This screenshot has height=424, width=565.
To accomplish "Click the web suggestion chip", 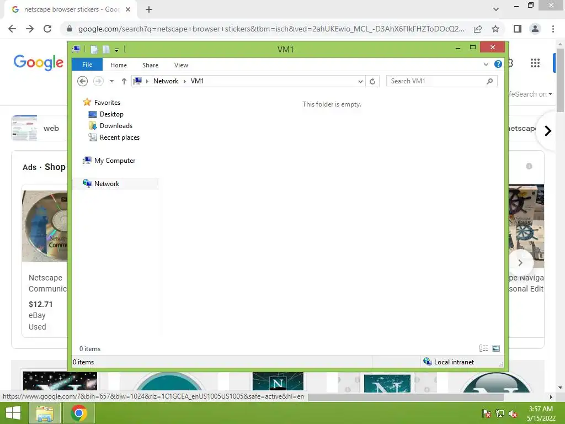I will [39, 128].
